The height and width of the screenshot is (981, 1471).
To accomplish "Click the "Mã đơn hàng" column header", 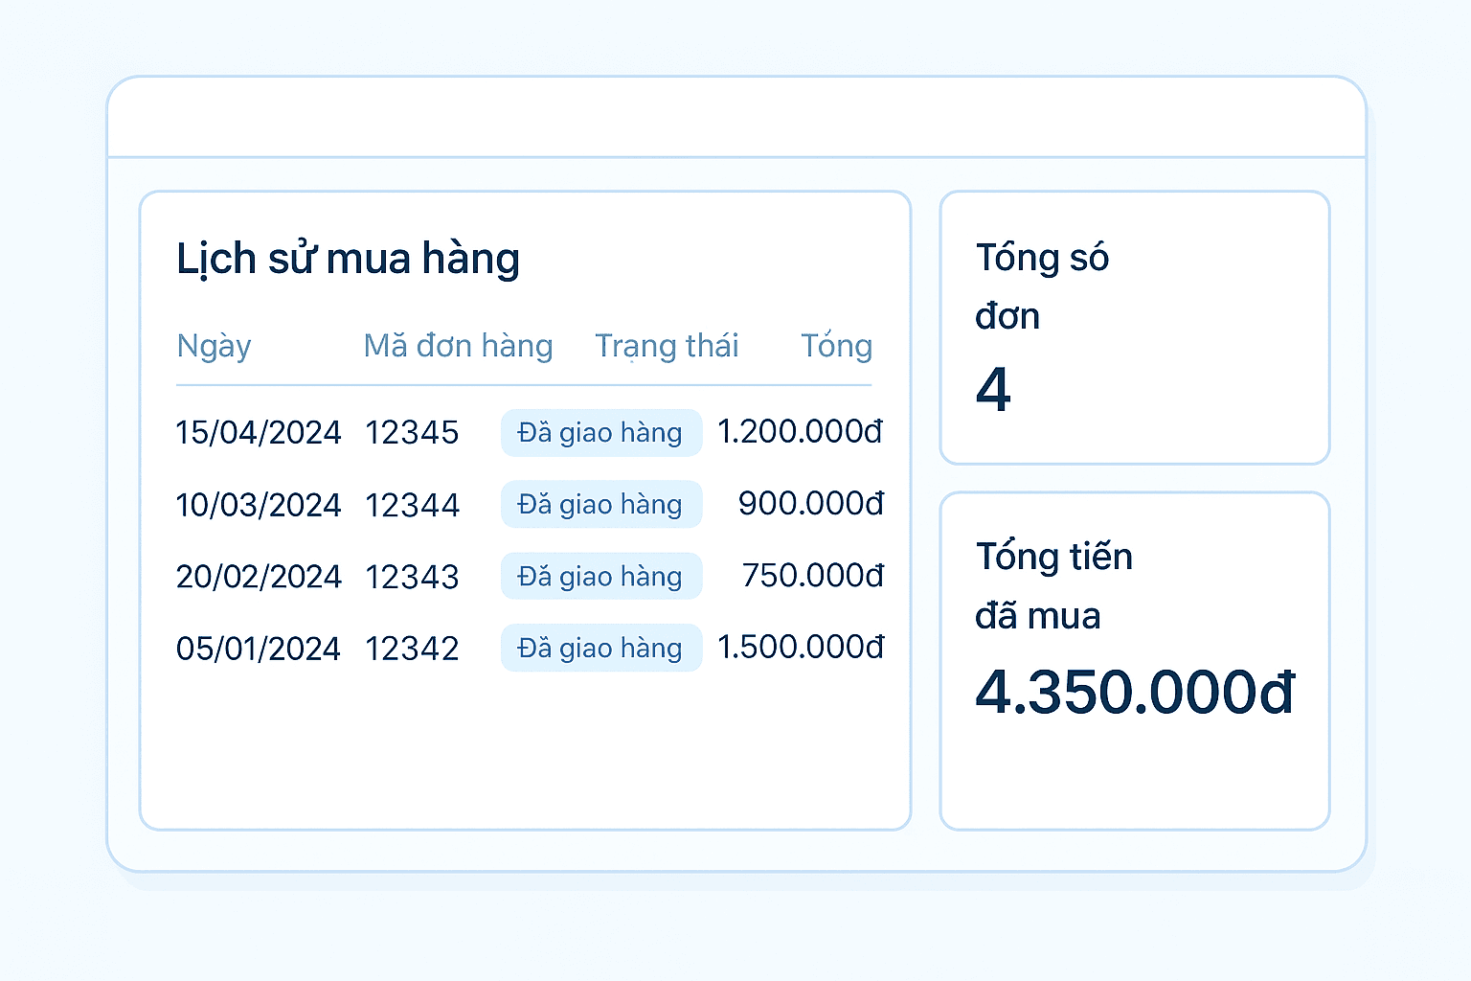I will coord(458,346).
